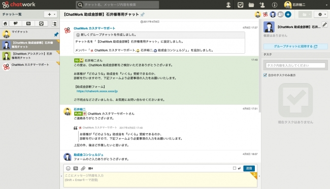Start a video call with camera icon

[90, 168]
